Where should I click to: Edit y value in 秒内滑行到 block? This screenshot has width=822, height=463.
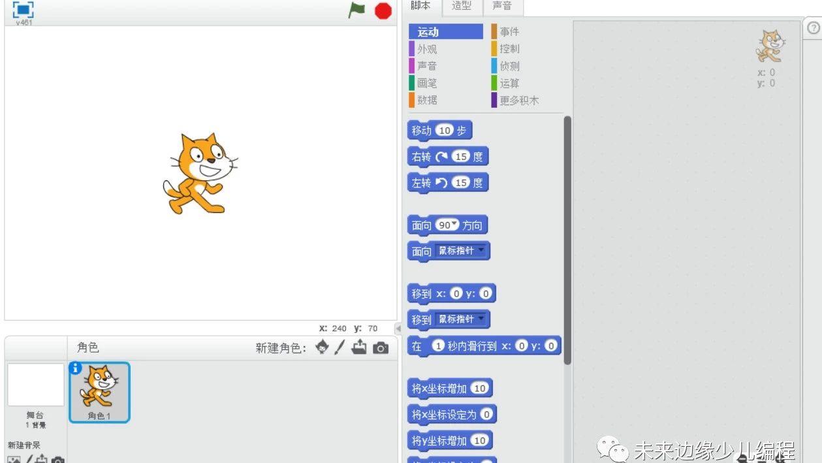click(x=551, y=346)
